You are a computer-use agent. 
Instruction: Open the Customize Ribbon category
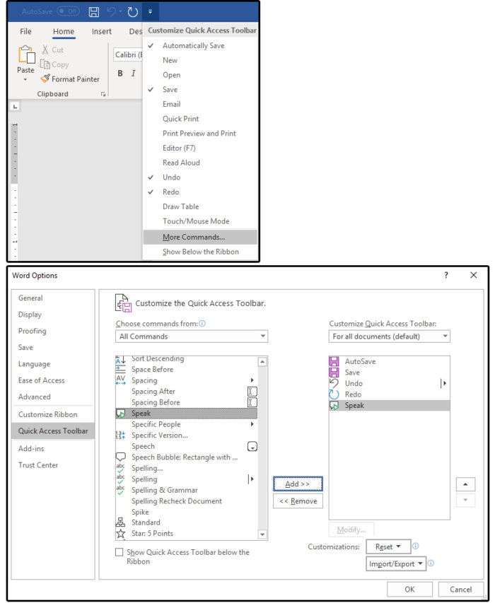coord(53,414)
